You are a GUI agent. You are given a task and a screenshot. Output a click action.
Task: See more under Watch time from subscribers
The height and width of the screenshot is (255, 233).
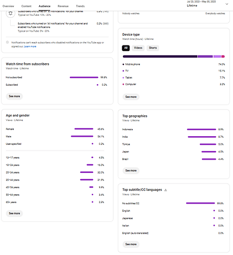[14, 96]
